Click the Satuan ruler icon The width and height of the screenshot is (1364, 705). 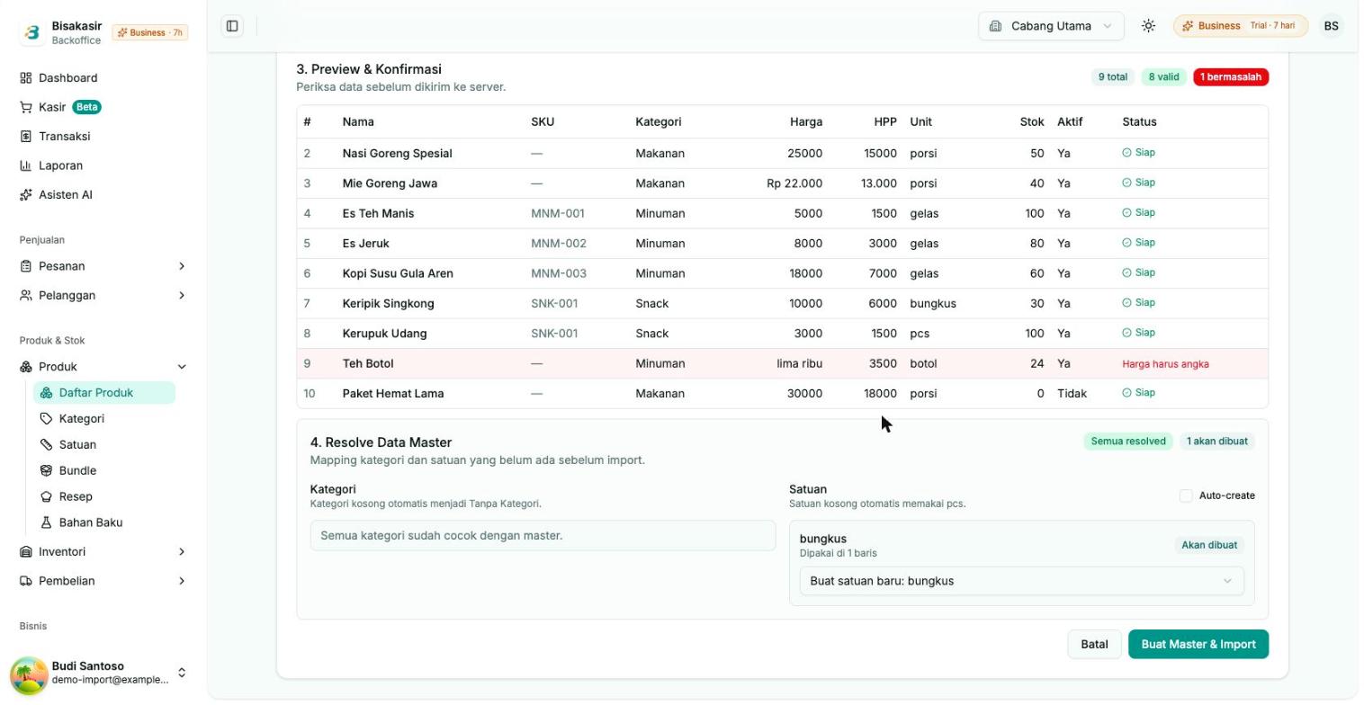click(47, 445)
